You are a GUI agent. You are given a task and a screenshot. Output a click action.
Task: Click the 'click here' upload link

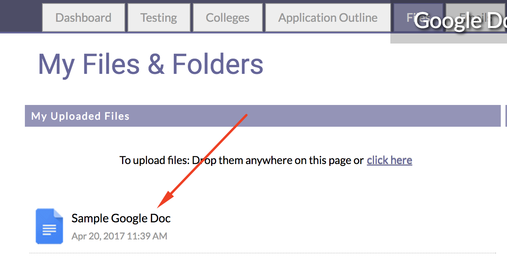coord(389,160)
